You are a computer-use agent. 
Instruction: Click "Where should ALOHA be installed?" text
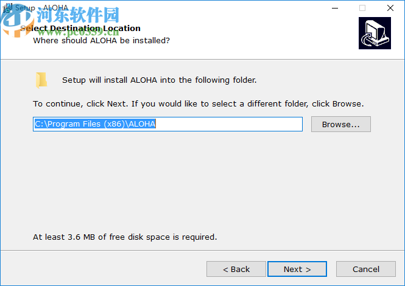(101, 40)
